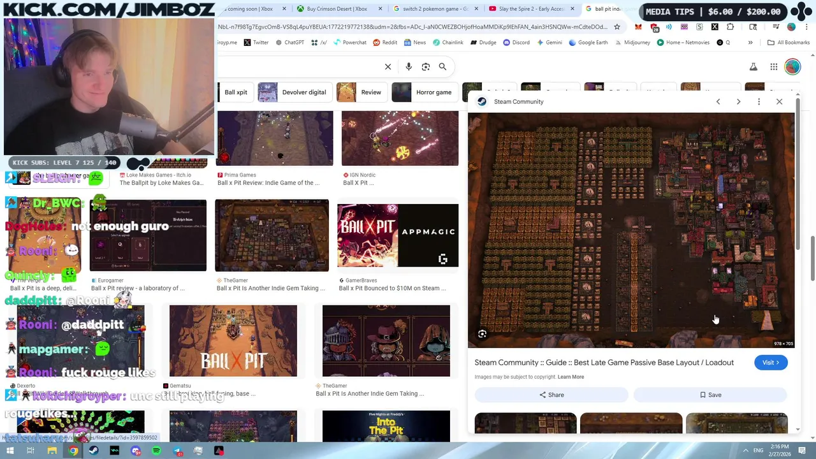This screenshot has height=459, width=816.
Task: Close the Steam Community image preview
Action: pos(779,101)
